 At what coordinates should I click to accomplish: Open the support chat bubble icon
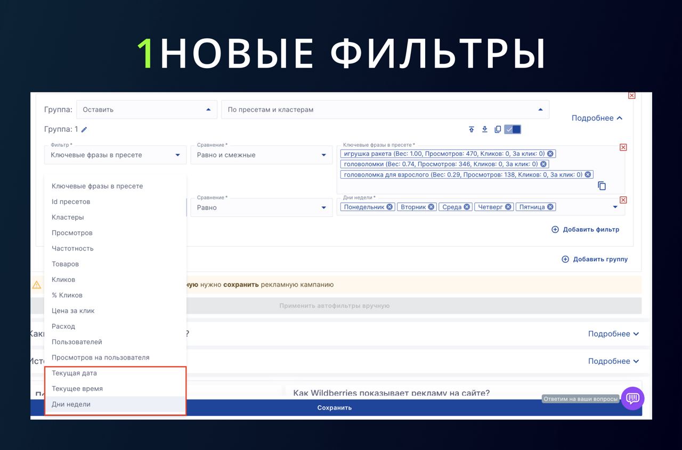tap(632, 398)
